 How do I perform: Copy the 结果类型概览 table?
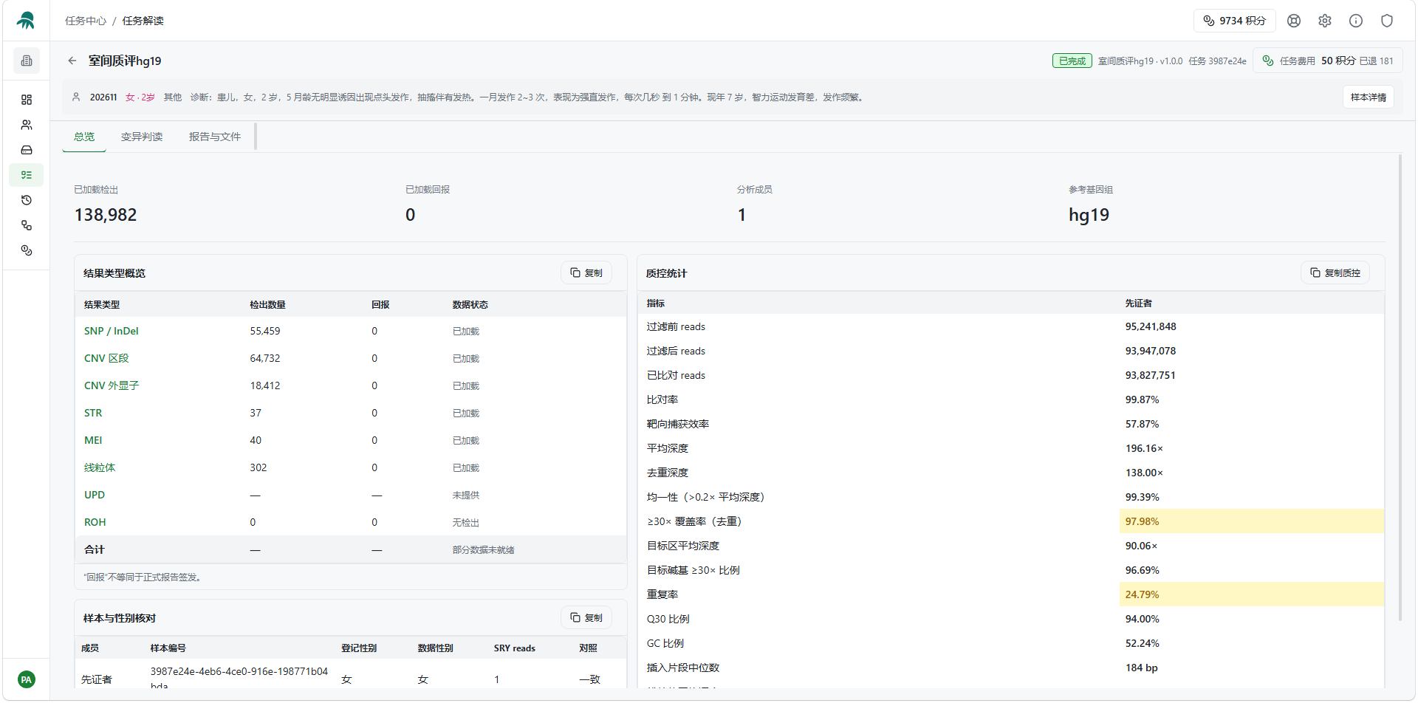[x=586, y=272]
